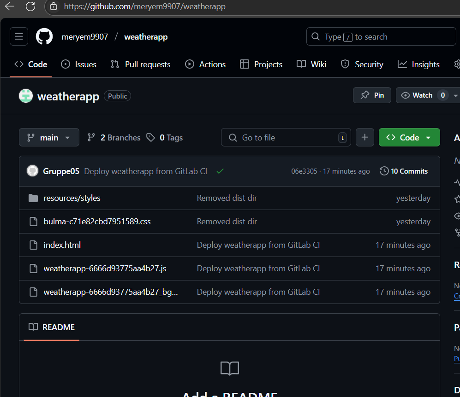Screen dimensions: 460x397
Task: View the 0 Tags link
Action: click(165, 137)
